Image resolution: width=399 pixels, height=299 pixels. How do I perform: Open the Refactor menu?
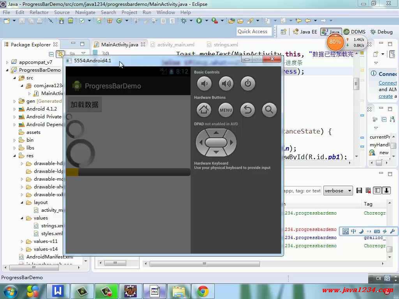(39, 12)
